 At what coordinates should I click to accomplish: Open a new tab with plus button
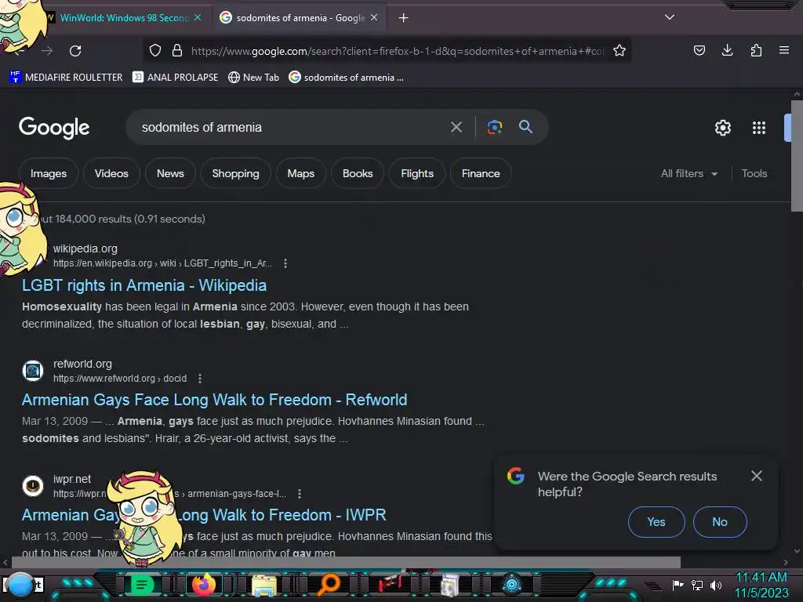[404, 18]
